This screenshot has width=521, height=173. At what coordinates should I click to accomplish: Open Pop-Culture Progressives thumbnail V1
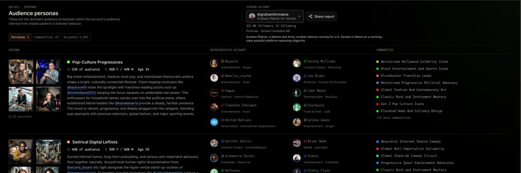tap(49, 72)
